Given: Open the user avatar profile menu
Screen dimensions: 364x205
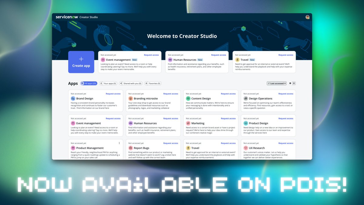Looking at the screenshot, I should 308,17.
